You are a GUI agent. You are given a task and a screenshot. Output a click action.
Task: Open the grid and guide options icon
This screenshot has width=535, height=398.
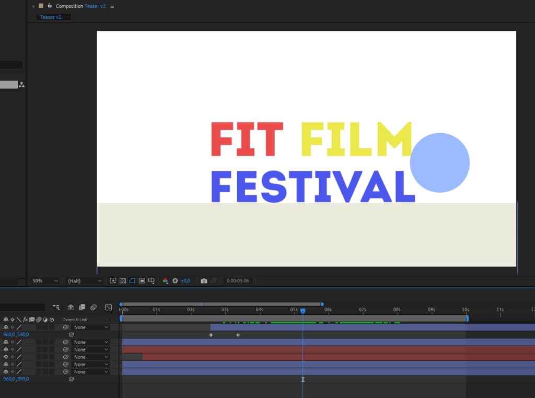pos(152,281)
